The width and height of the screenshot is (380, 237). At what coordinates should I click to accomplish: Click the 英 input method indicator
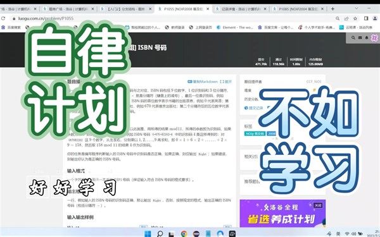(x=338, y=234)
